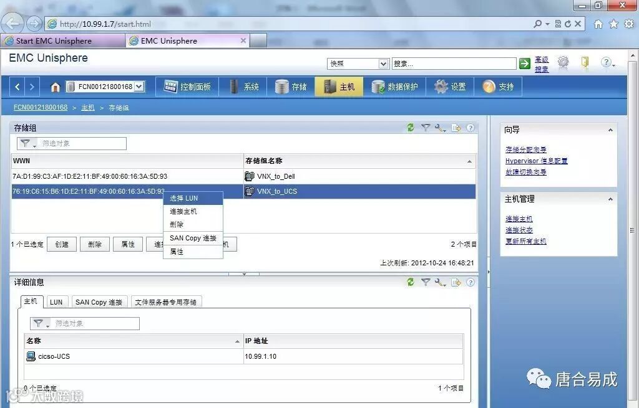
Task: Open the browser search dropdown arrow
Action: click(547, 24)
